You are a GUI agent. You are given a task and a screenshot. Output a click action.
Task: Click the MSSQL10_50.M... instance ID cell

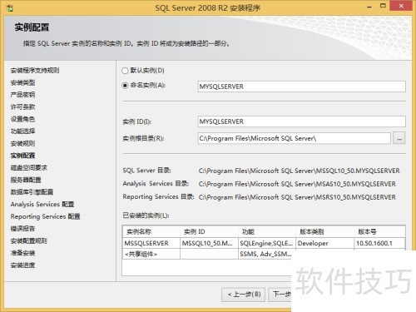(209, 243)
